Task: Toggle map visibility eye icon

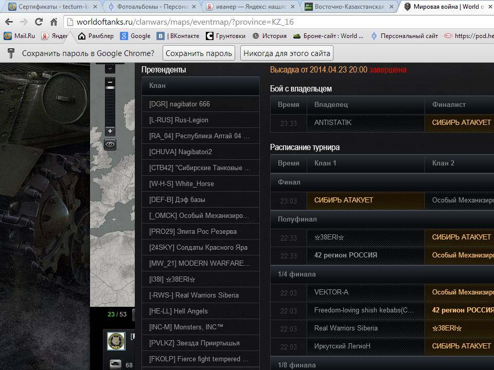Action: (x=110, y=144)
